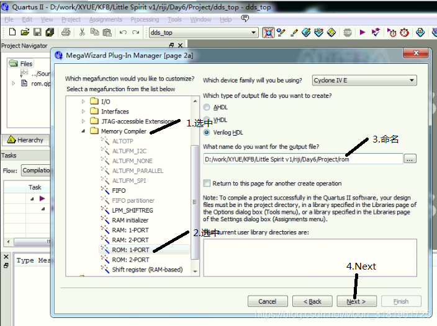Close the MegaWizard dialog
This screenshot has width=437, height=326.
416,53
